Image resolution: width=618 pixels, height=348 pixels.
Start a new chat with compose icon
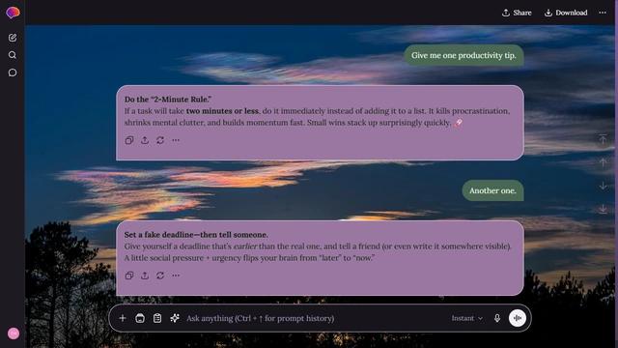tap(13, 38)
